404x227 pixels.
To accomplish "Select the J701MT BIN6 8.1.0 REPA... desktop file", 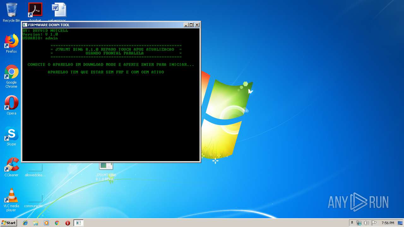I will coord(106,172).
